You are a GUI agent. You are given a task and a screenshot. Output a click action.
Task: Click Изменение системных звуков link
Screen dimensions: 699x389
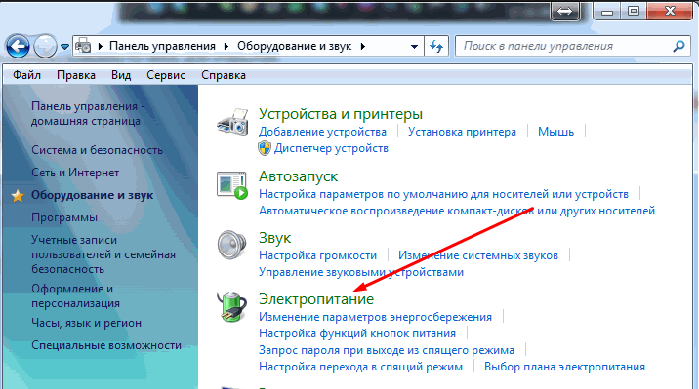[478, 255]
